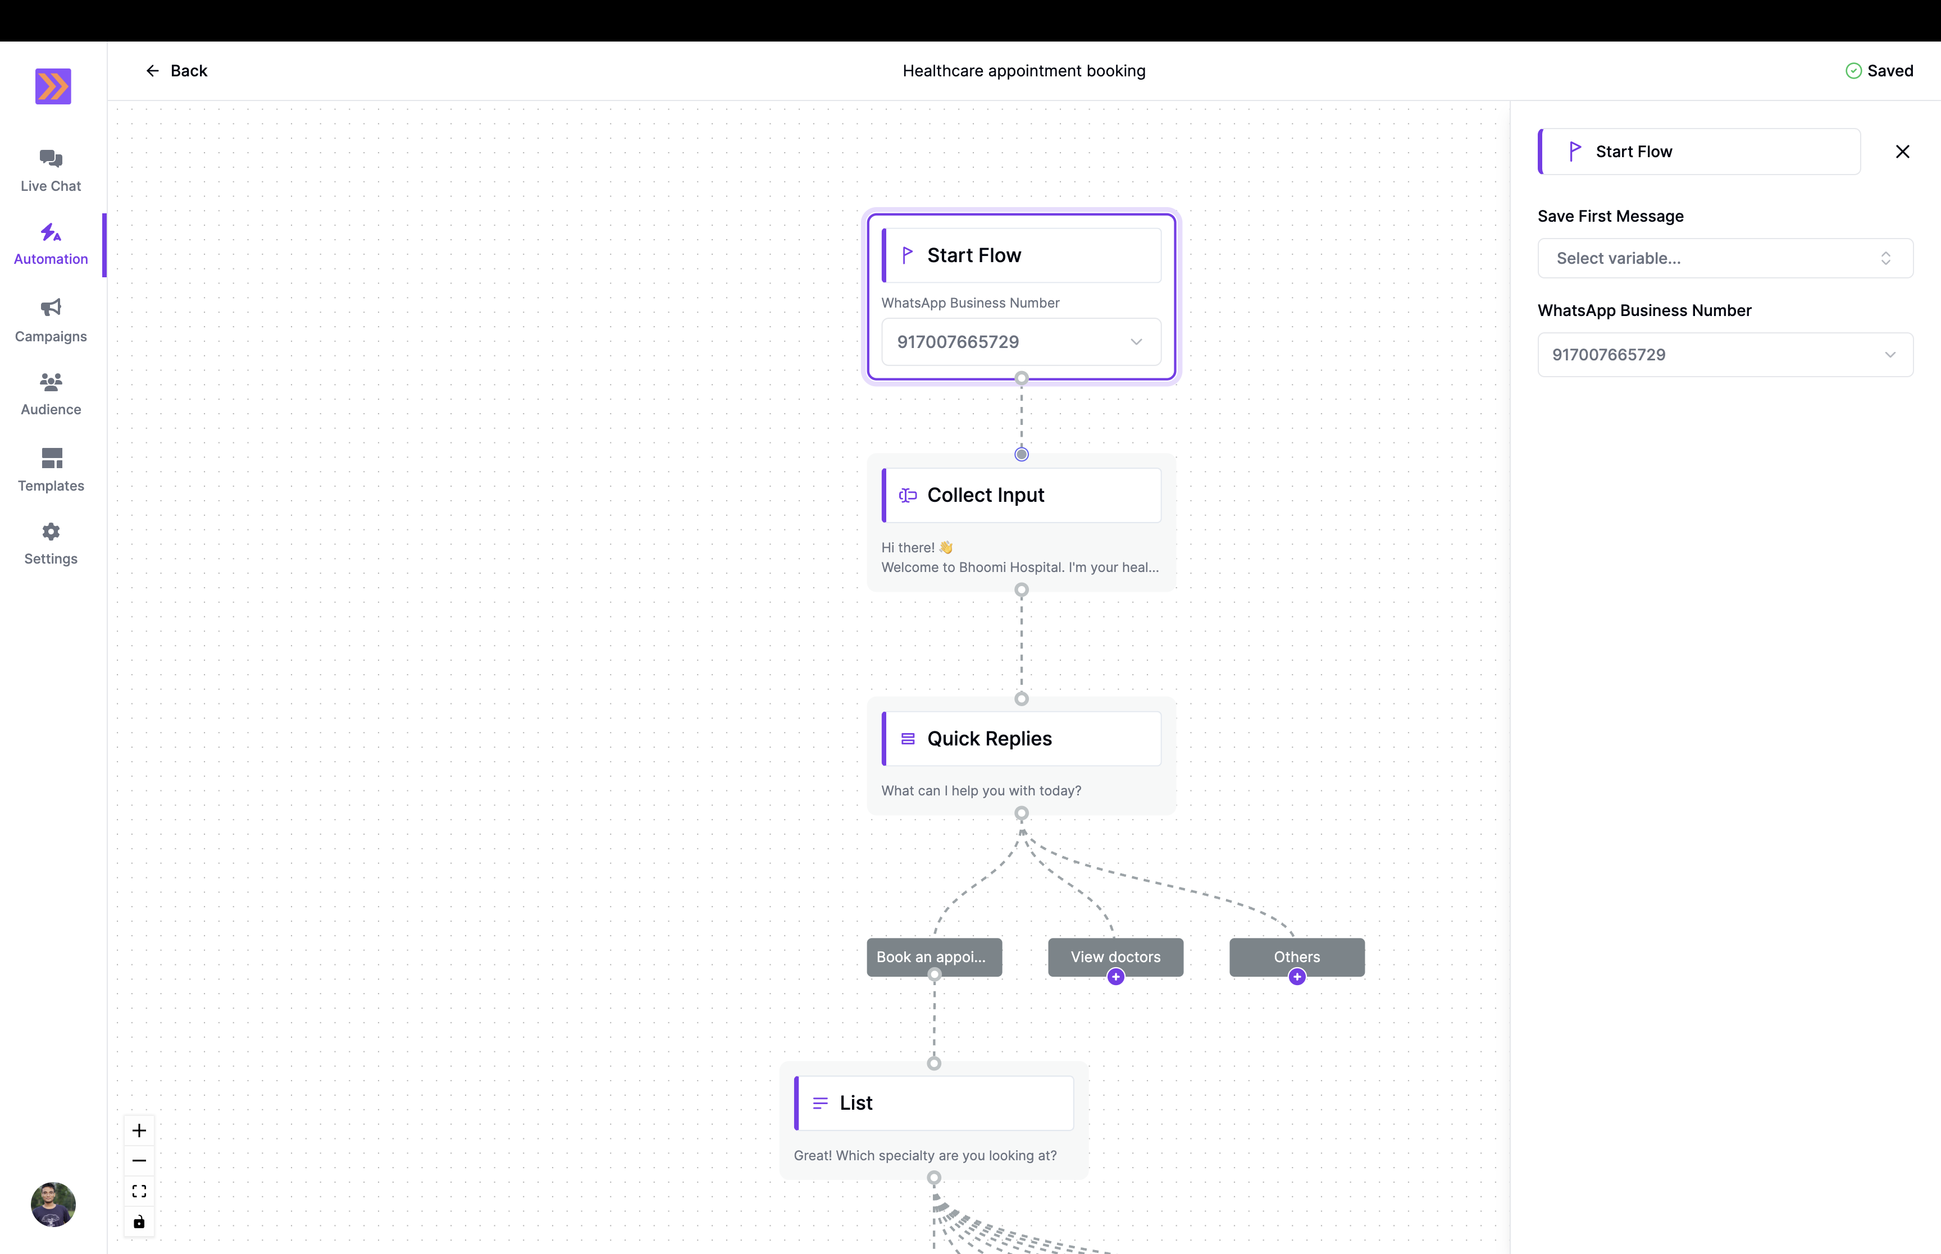Close the Start Flow settings panel
Image resolution: width=1941 pixels, height=1254 pixels.
point(1902,152)
